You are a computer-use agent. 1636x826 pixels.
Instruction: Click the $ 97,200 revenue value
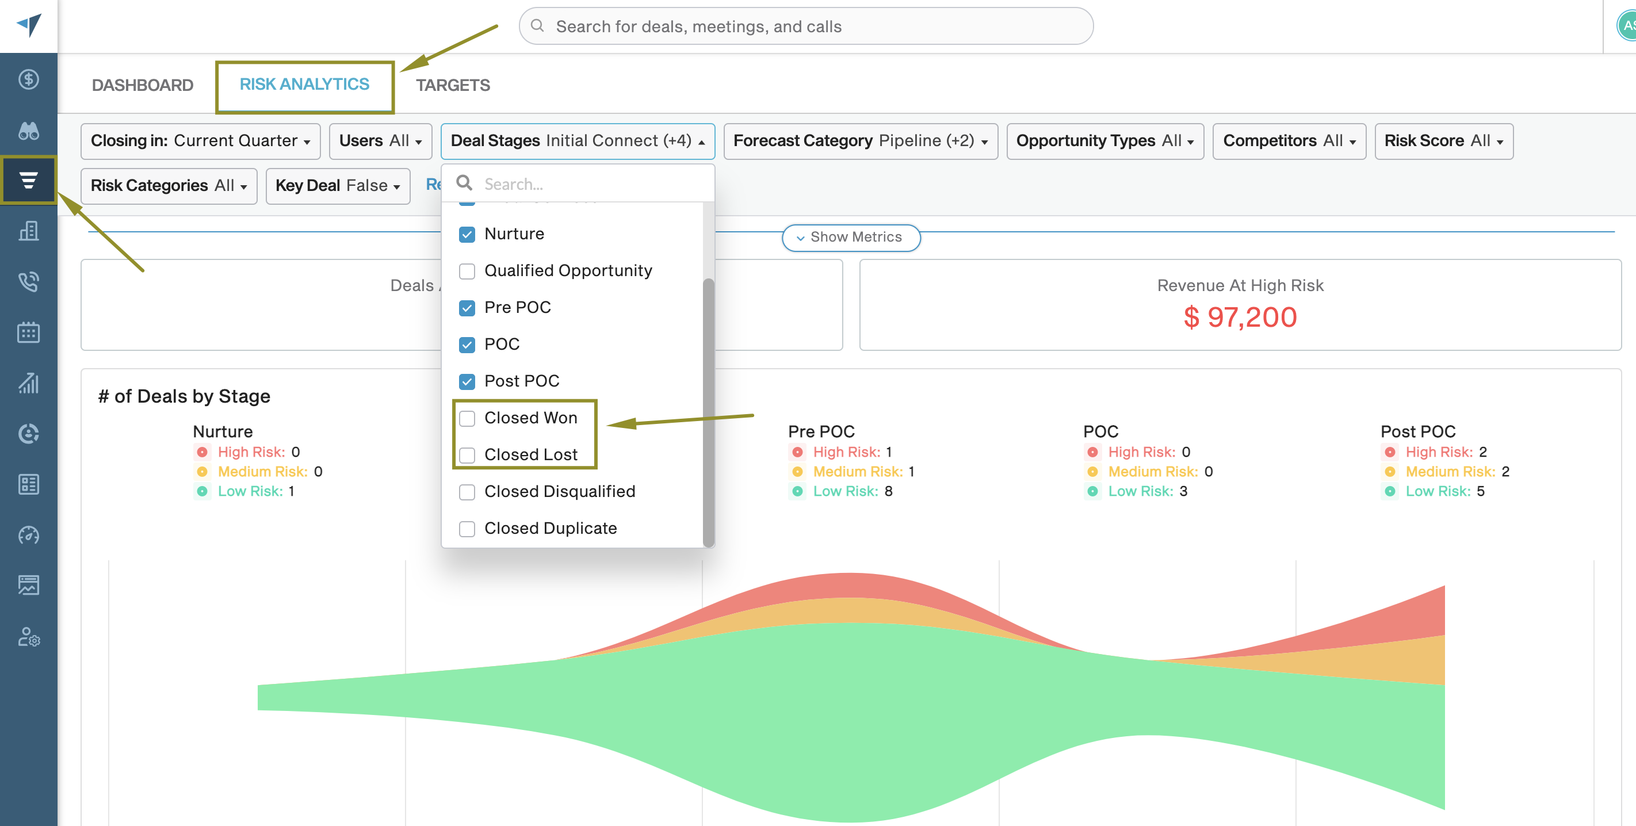coord(1240,317)
